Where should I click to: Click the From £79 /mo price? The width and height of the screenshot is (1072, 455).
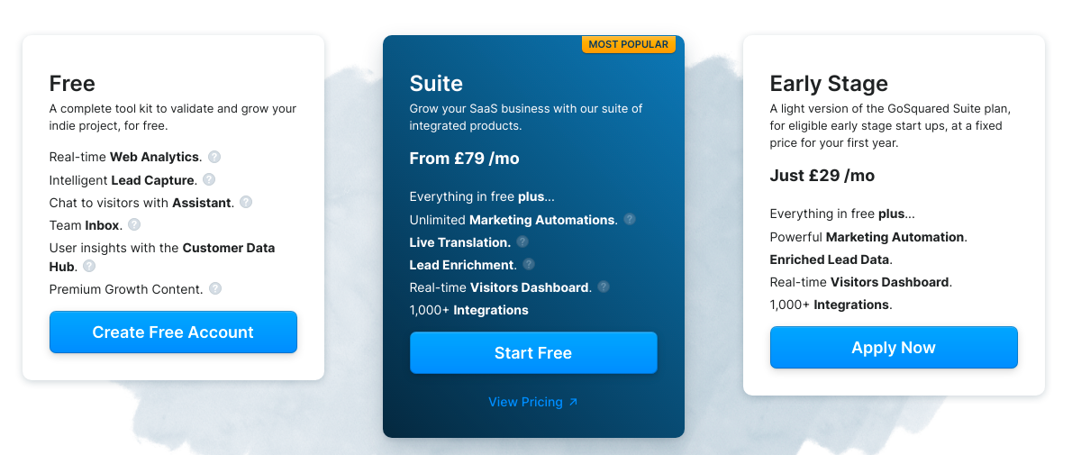click(464, 159)
